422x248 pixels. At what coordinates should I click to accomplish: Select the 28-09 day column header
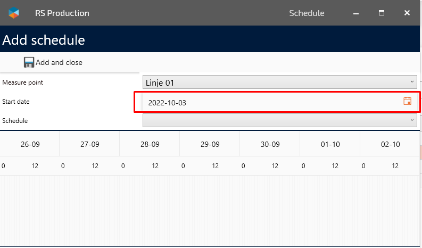coord(150,144)
